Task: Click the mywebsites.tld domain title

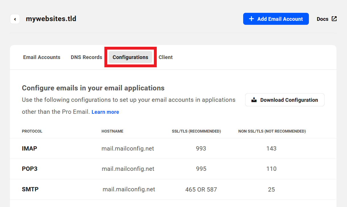Action: tap(51, 19)
